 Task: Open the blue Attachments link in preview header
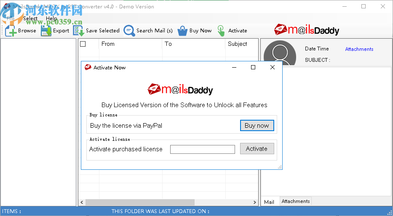(359, 49)
